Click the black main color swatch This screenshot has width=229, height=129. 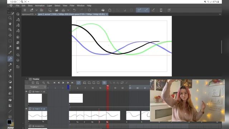click(9, 122)
